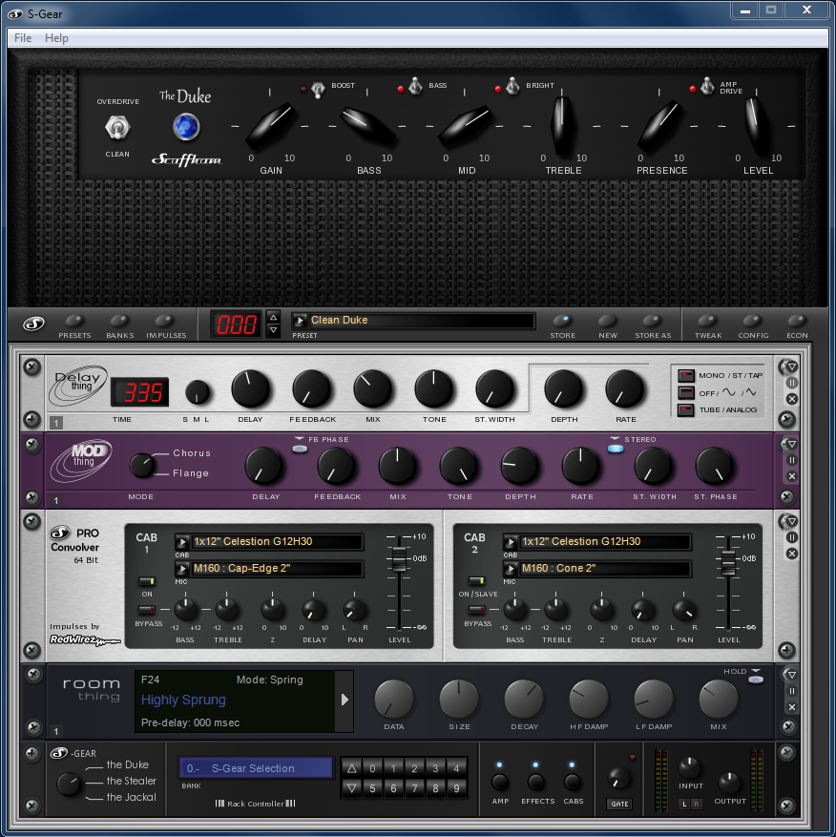Toggle the Amp Drive switch
The height and width of the screenshot is (837, 836).
click(707, 86)
